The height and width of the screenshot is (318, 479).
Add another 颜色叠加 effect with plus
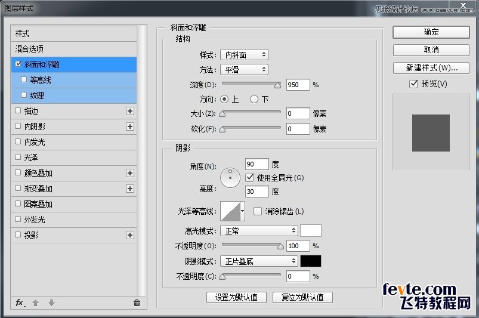pyautogui.click(x=130, y=173)
